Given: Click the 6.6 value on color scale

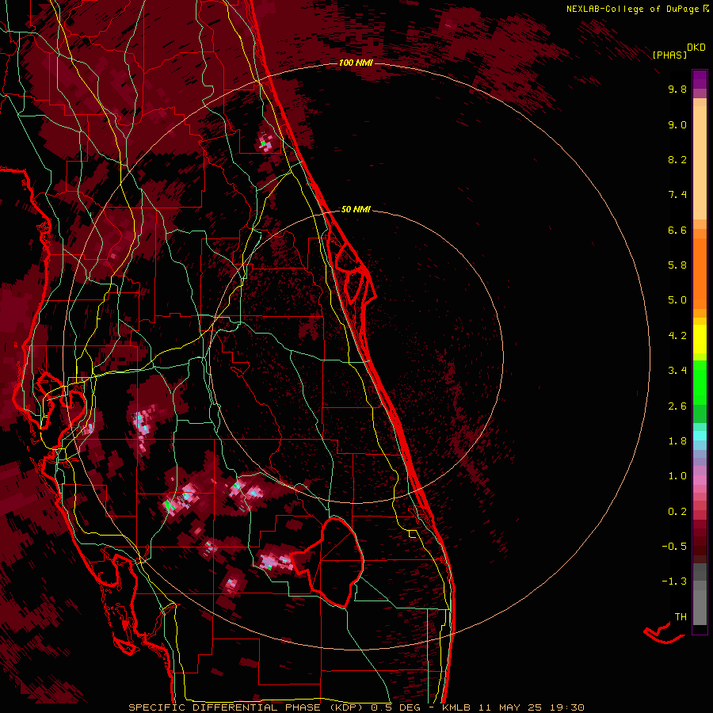Looking at the screenshot, I should [x=677, y=230].
